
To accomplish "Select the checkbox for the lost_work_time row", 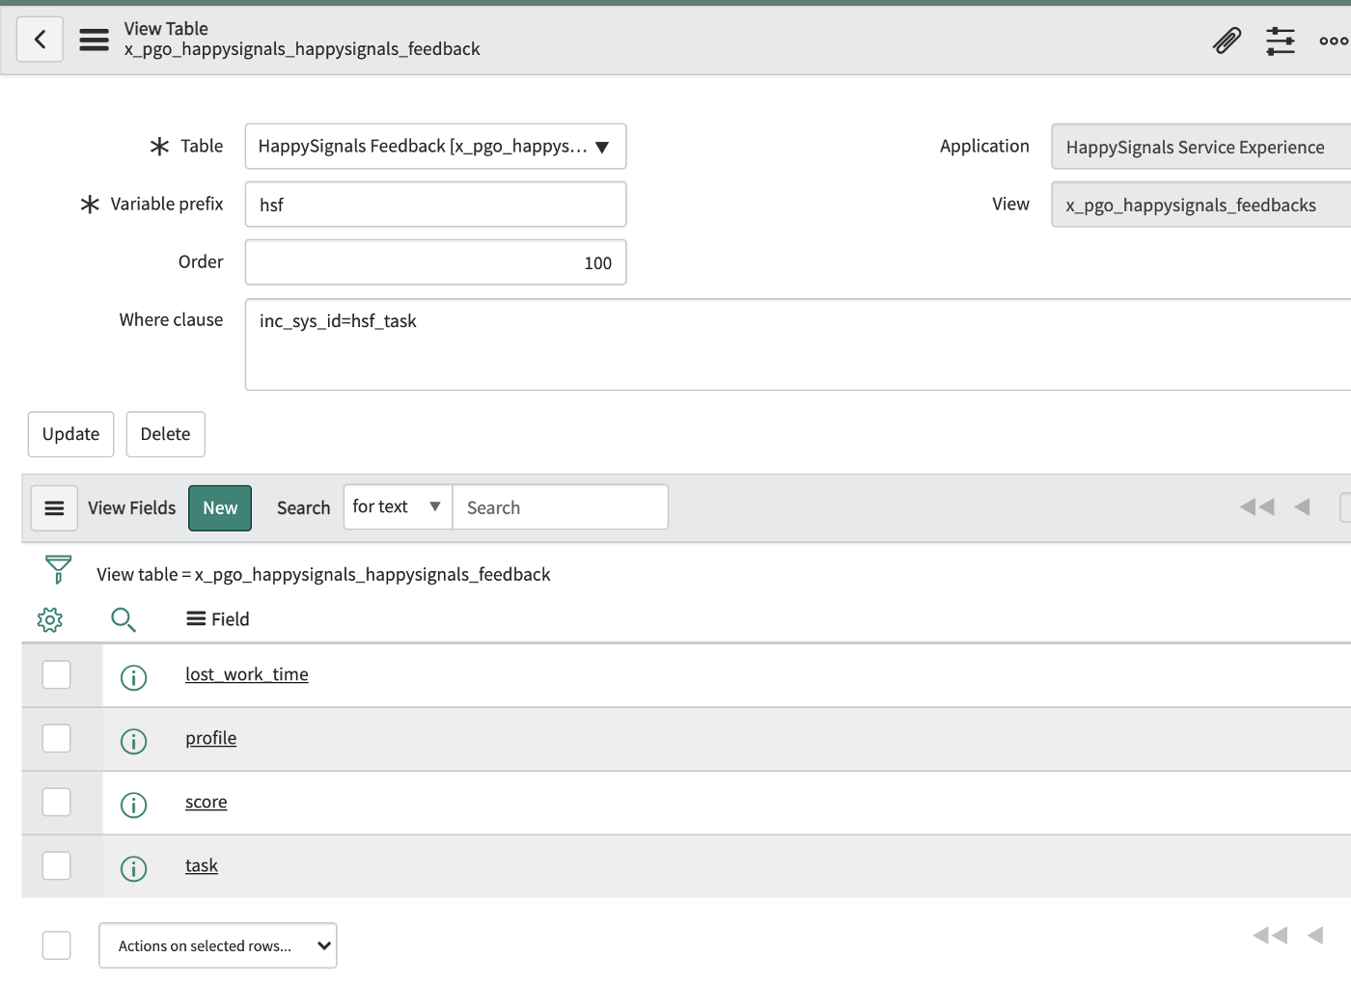I will (x=57, y=674).
